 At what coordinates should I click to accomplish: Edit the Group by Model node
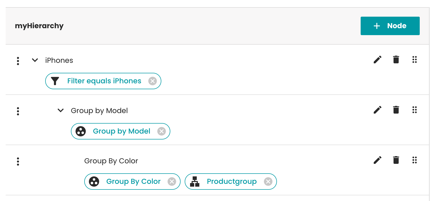coord(377,110)
